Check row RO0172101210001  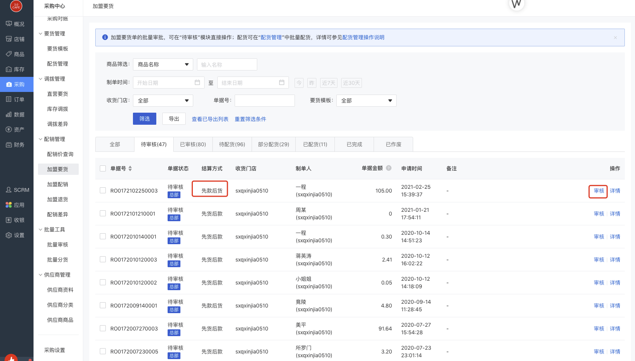coord(103,213)
